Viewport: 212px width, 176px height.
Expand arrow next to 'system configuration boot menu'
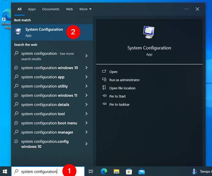(x=86, y=123)
